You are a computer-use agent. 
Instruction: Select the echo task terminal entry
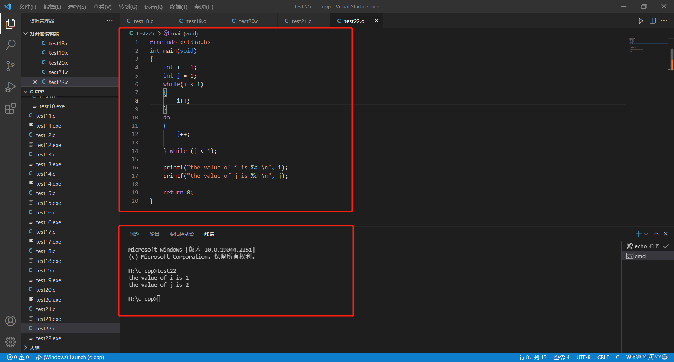pos(648,246)
